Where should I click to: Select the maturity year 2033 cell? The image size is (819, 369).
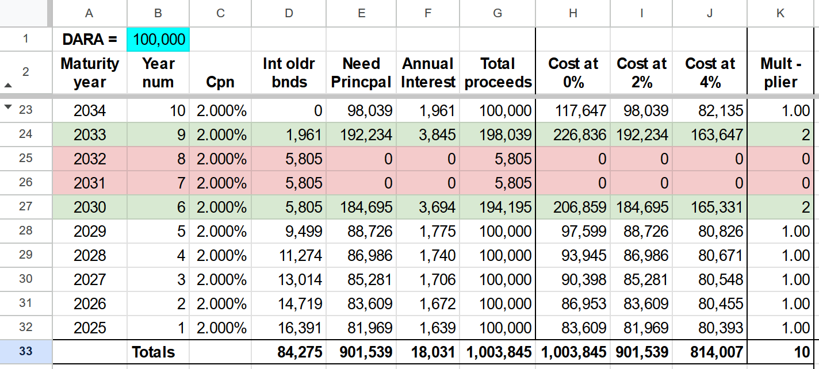coord(89,134)
